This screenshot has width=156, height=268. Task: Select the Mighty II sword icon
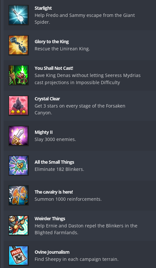click(18, 136)
